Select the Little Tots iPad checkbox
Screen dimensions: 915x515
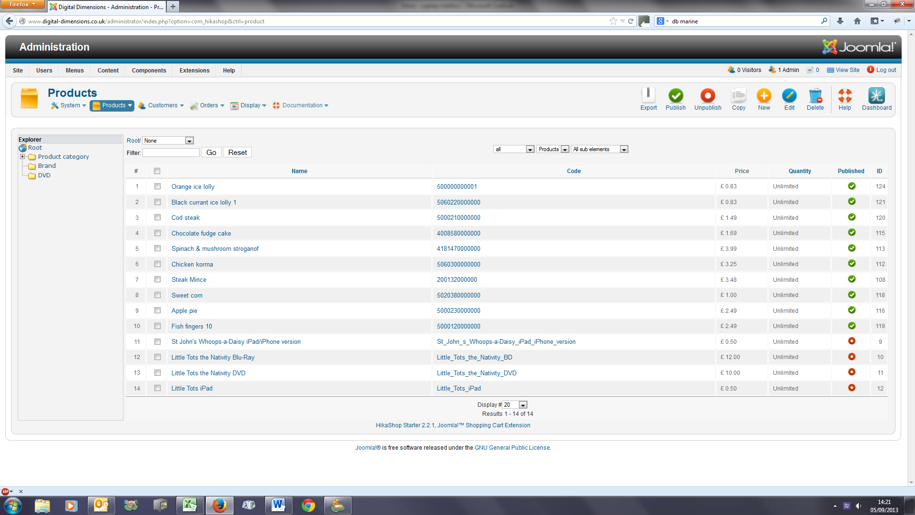point(157,388)
